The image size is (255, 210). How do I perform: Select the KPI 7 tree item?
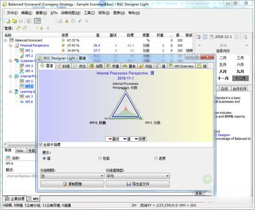pyautogui.click(x=29, y=96)
